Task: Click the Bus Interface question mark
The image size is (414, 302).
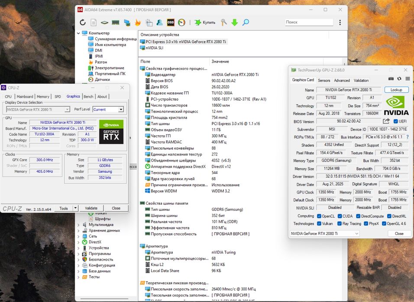Action: pos(407,137)
